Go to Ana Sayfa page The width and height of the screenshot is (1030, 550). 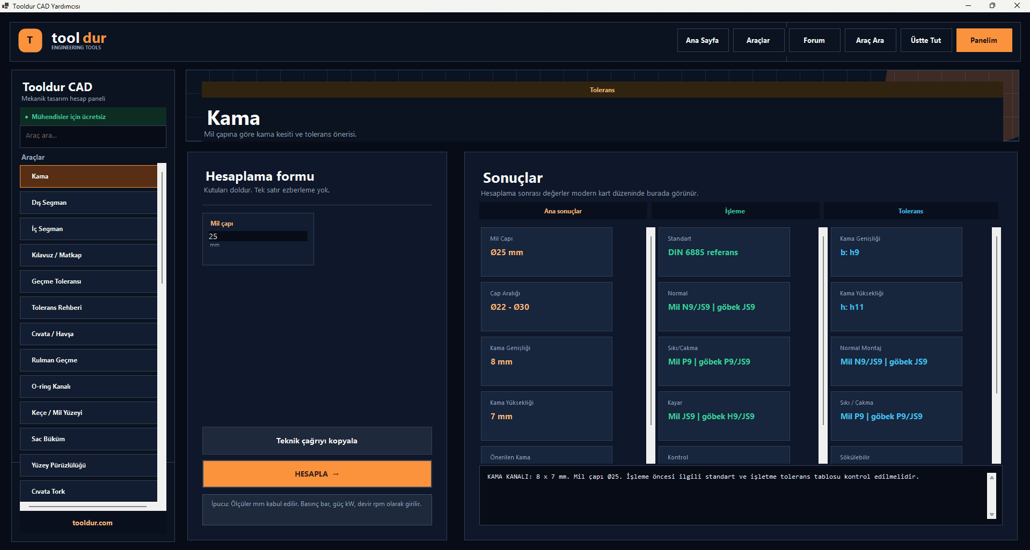click(x=702, y=40)
